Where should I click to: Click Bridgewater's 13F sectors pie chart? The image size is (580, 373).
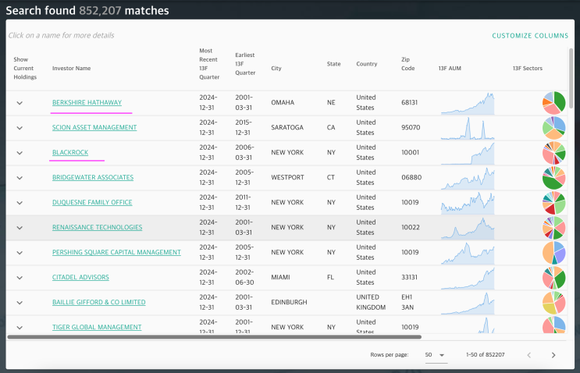click(x=553, y=178)
